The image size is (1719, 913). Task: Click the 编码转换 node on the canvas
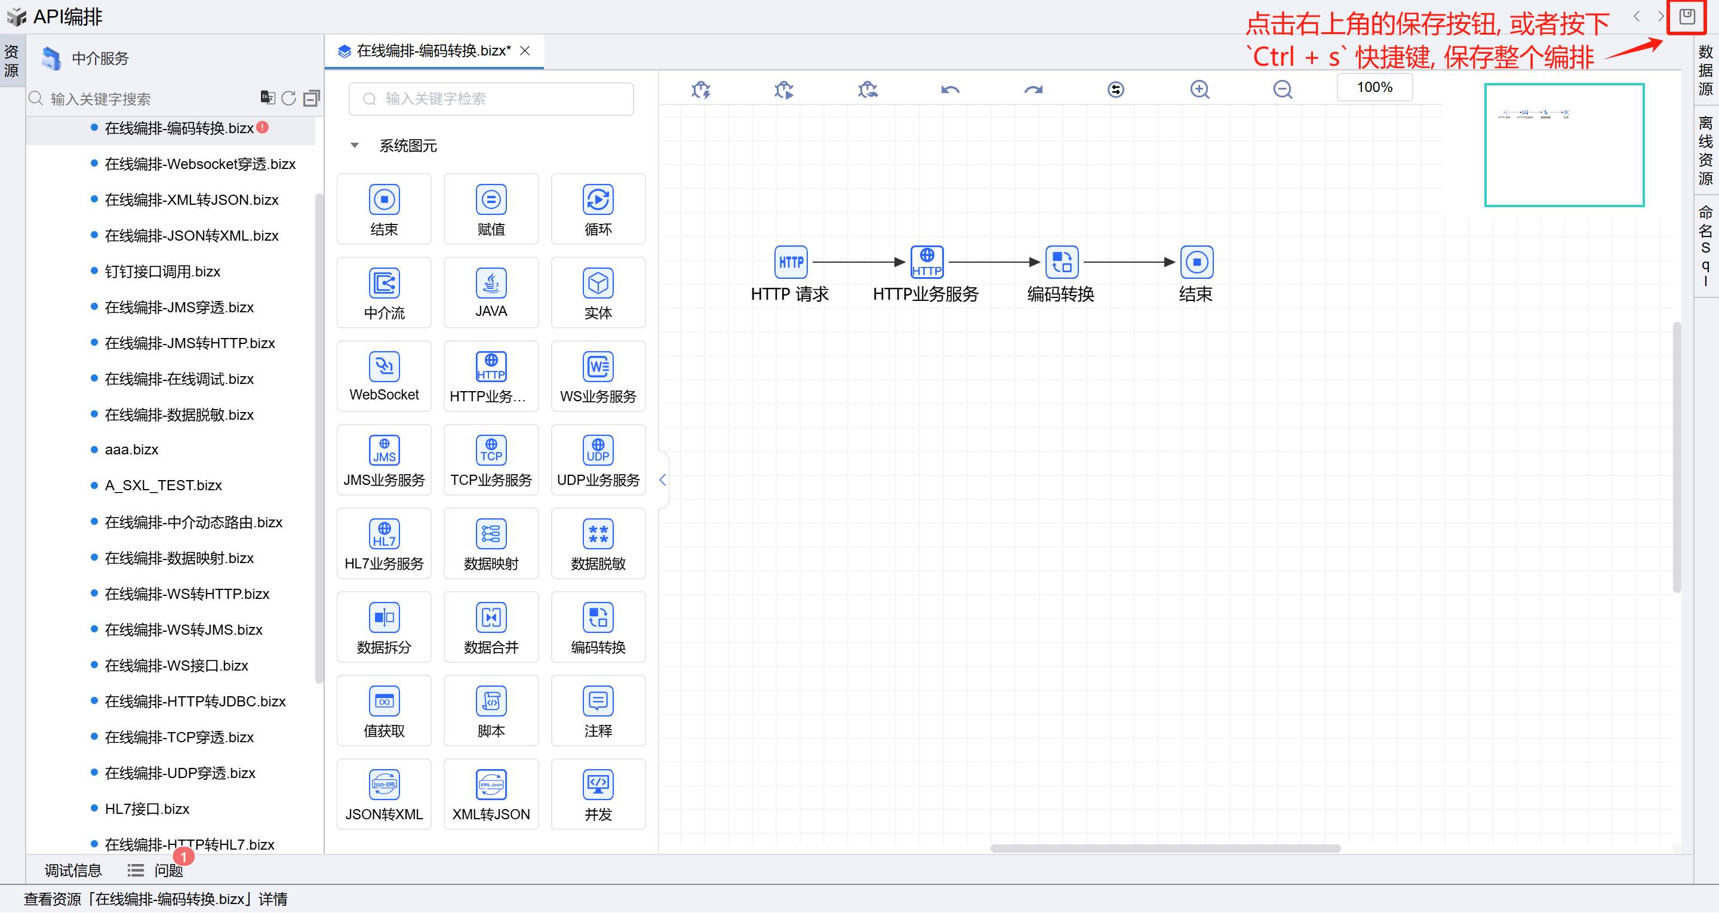(1061, 262)
